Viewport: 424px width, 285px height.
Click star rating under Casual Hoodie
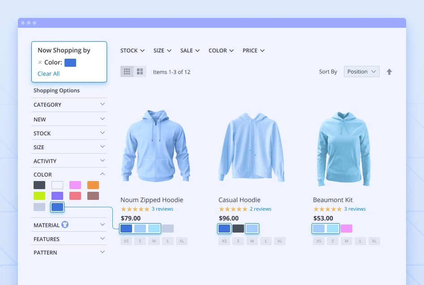[233, 209]
